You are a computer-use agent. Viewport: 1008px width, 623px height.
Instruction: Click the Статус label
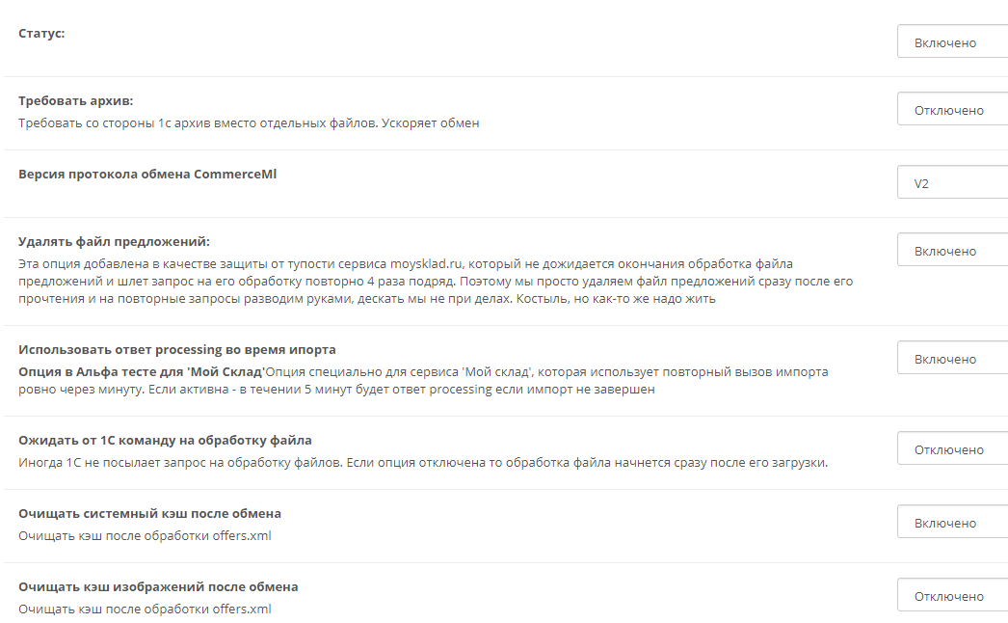pyautogui.click(x=41, y=34)
